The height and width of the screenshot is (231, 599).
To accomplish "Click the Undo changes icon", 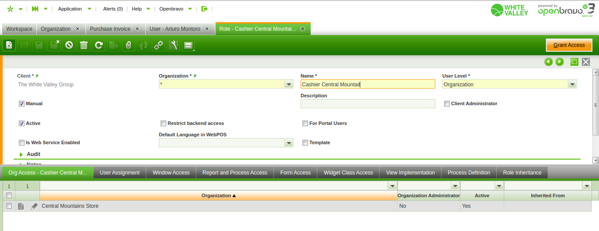I will pyautogui.click(x=69, y=45).
